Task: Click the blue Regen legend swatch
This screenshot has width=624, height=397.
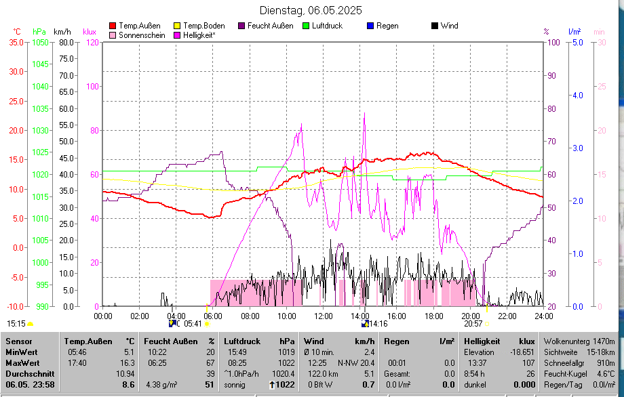Action: 370,26
